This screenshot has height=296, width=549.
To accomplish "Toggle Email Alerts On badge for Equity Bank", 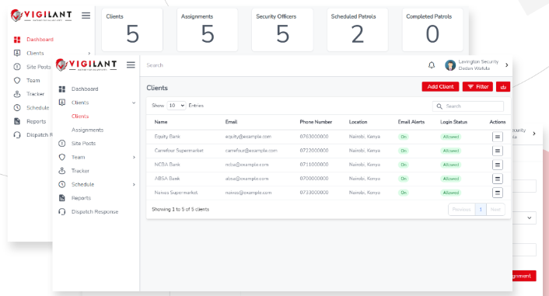I will tap(404, 137).
